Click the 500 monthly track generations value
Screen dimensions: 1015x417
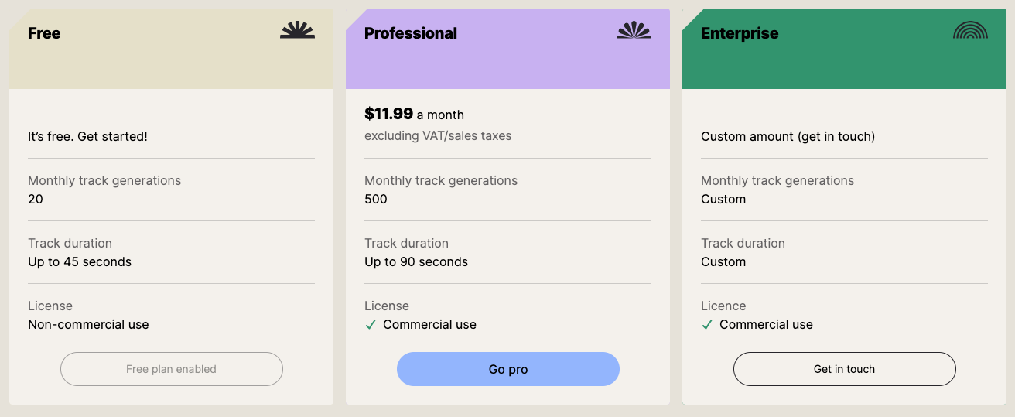[376, 199]
